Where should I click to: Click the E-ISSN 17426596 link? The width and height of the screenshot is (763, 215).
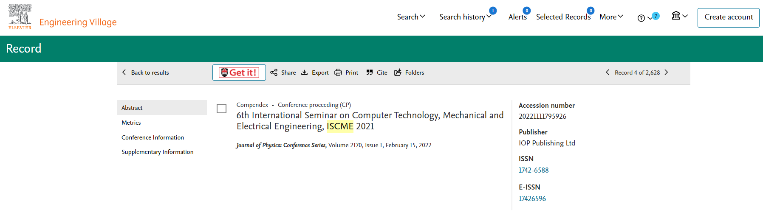tap(532, 198)
